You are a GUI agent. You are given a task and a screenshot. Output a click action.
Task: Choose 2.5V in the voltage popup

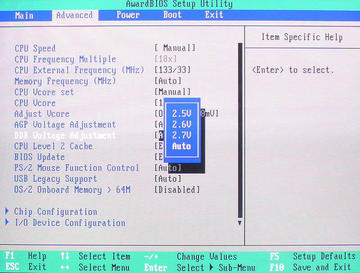click(x=182, y=114)
